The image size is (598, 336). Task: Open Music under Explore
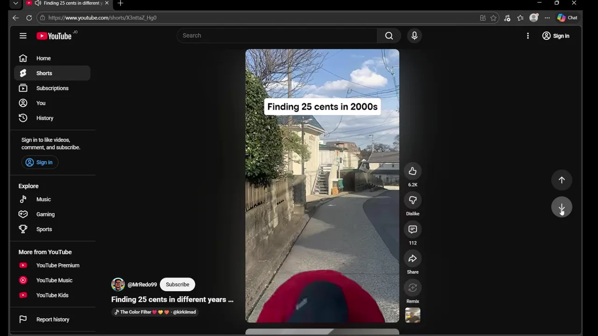[52, 199]
